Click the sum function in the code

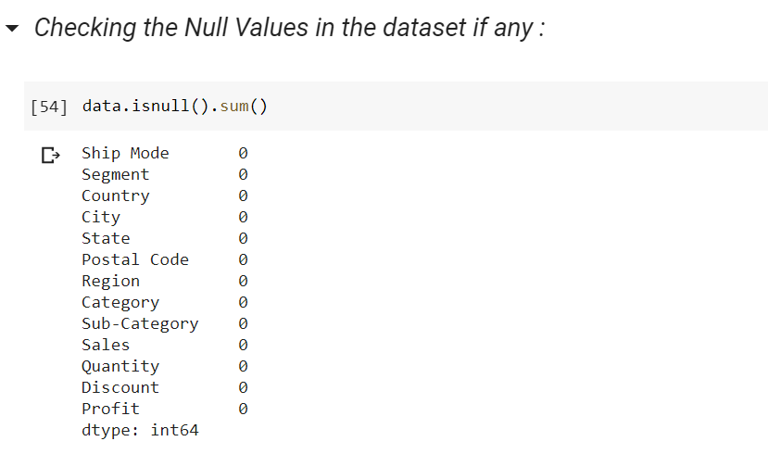click(234, 106)
